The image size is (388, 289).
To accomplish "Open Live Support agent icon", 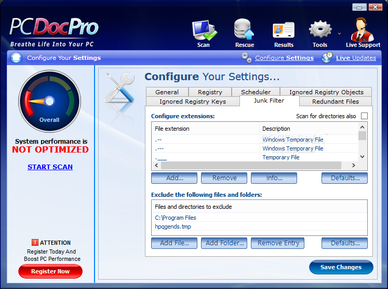I will pyautogui.click(x=362, y=30).
